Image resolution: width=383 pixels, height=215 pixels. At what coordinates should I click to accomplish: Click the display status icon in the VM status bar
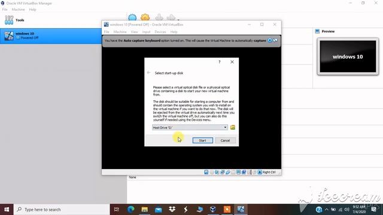click(x=238, y=172)
